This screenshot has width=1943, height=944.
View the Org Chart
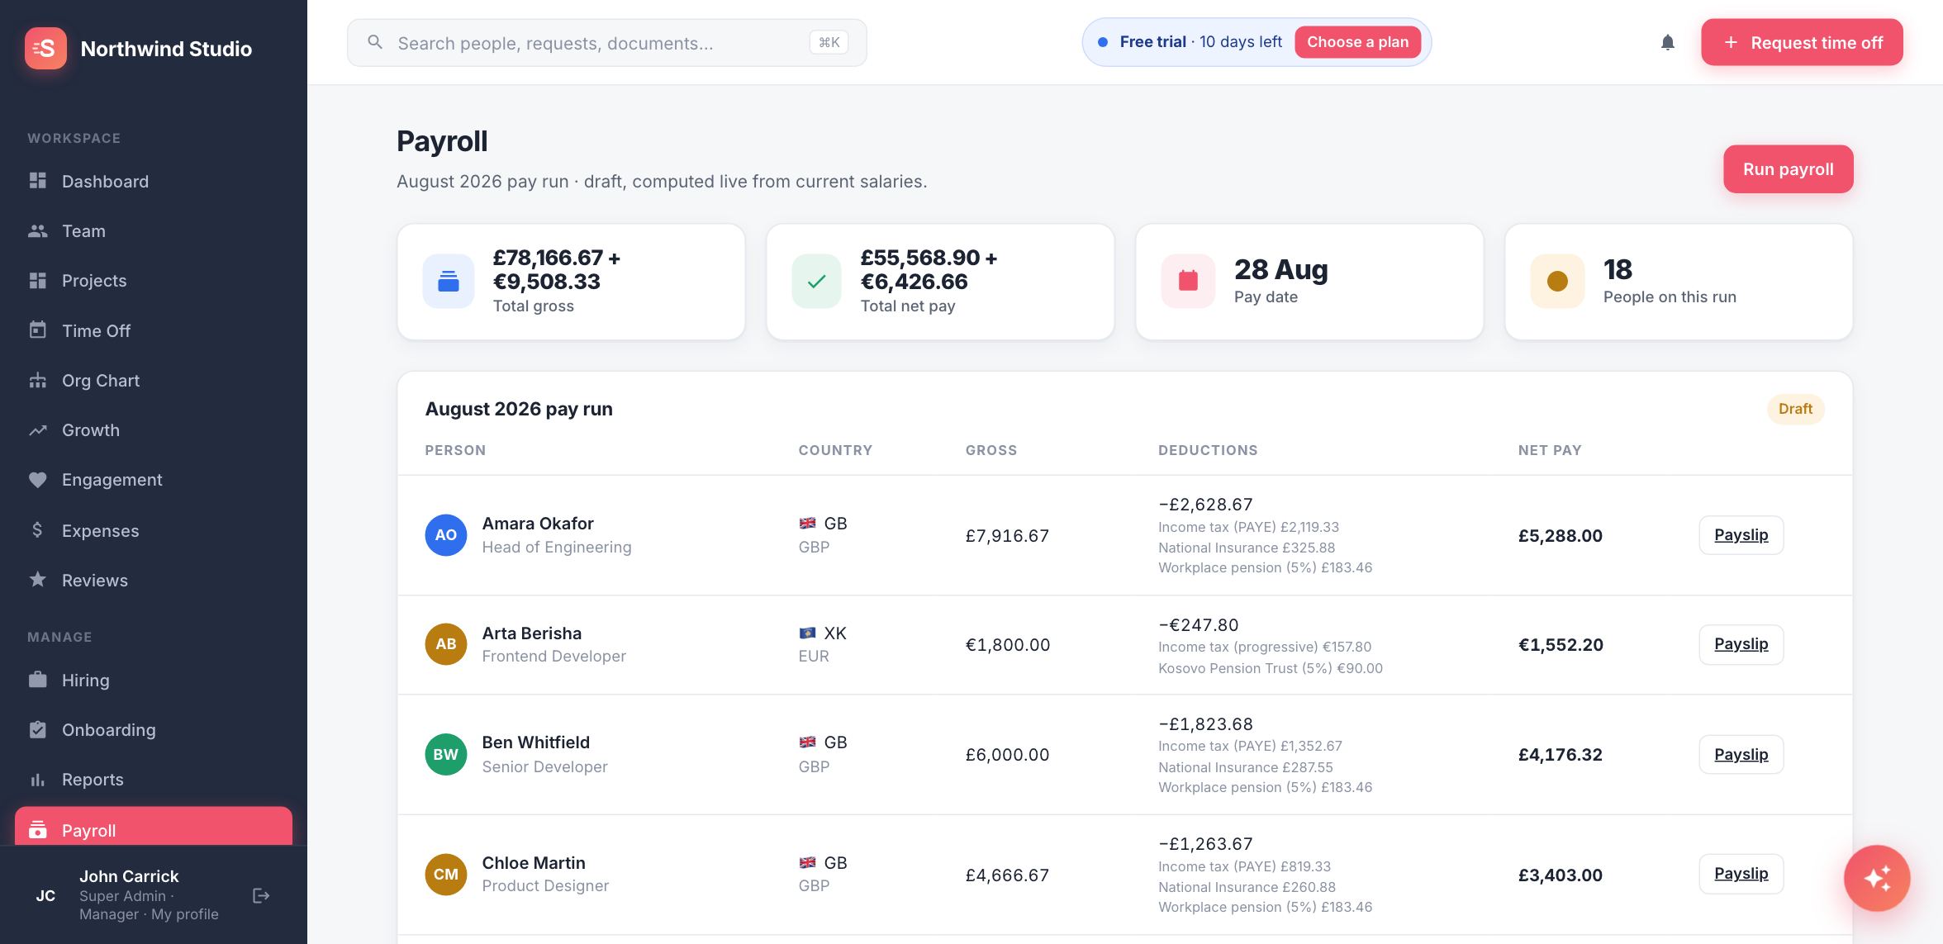point(154,381)
